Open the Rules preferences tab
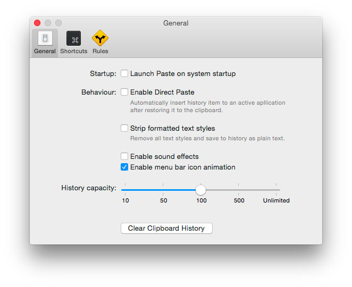The height and width of the screenshot is (287, 352). [x=100, y=43]
